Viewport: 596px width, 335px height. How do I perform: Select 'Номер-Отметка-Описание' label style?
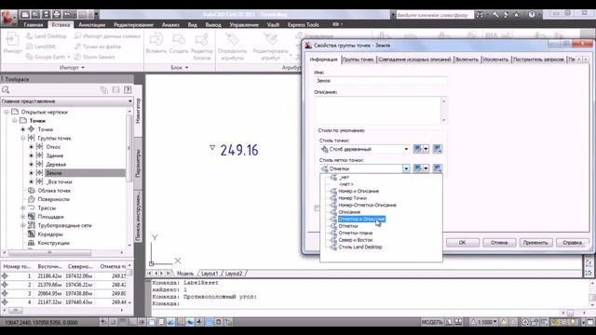tap(367, 205)
